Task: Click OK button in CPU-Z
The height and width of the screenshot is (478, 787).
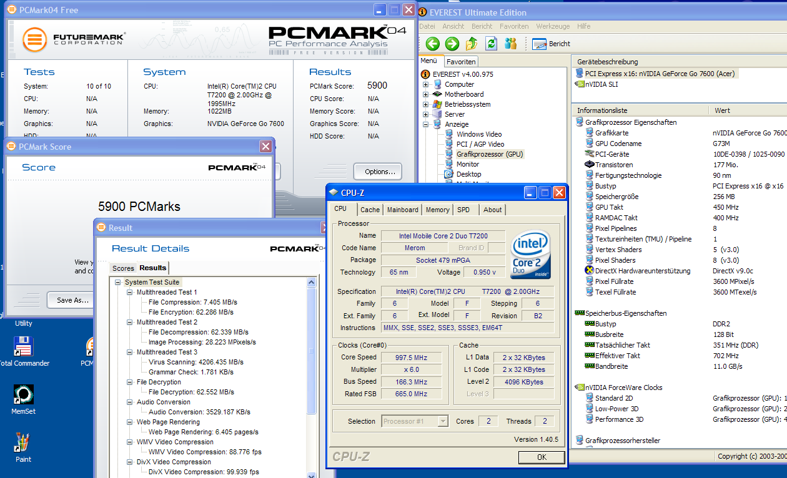Action: (x=542, y=457)
